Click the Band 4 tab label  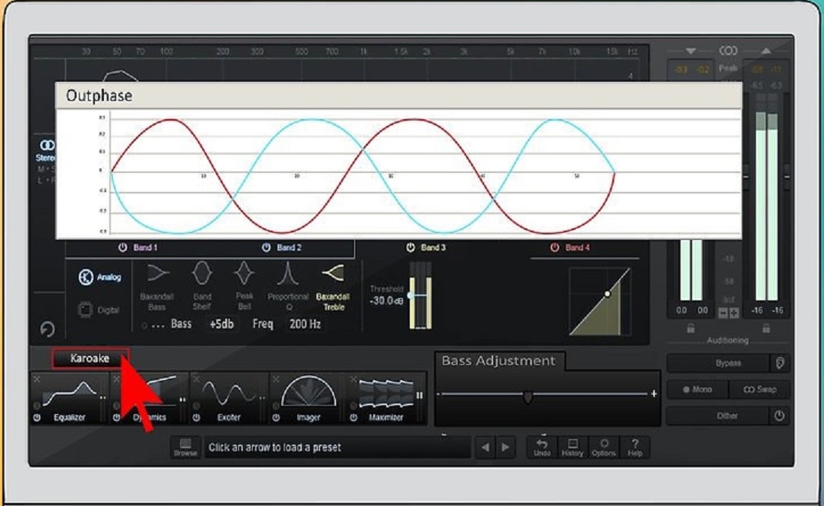coord(577,247)
